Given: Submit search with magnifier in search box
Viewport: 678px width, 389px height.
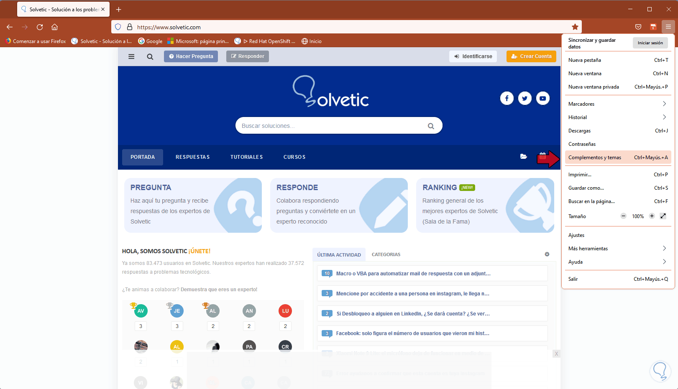Looking at the screenshot, I should point(431,126).
